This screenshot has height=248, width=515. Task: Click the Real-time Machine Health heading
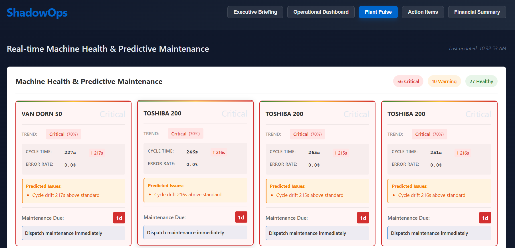[108, 49]
